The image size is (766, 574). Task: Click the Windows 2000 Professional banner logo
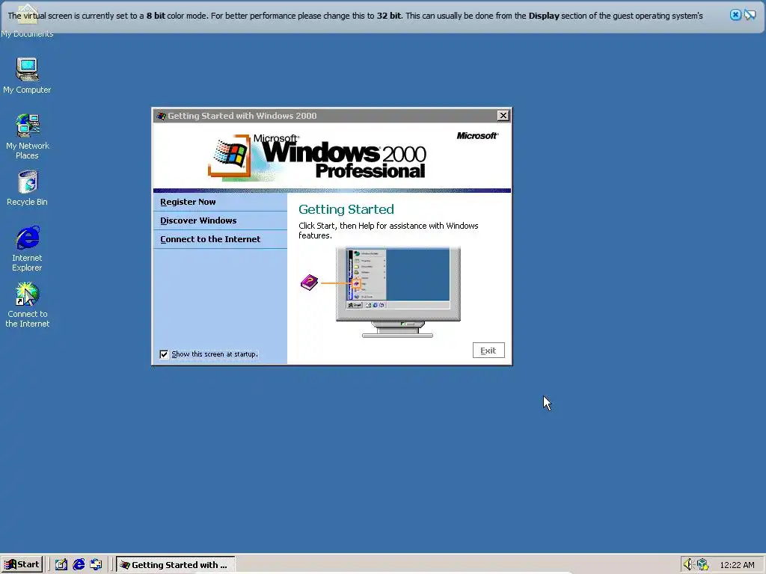[x=317, y=156]
